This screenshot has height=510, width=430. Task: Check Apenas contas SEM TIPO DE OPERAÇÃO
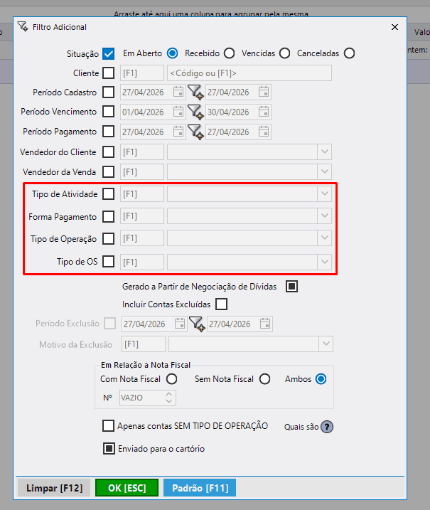pos(108,426)
